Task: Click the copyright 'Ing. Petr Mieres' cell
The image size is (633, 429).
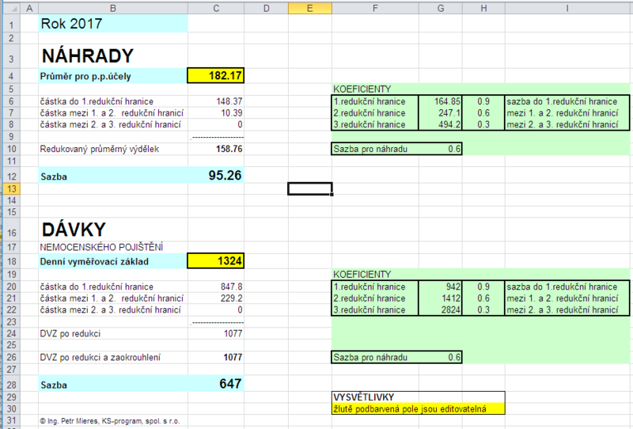Action: point(113,421)
